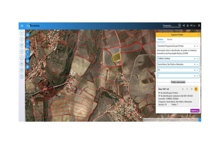Remove selected parcel with red X icon

coord(183,89)
